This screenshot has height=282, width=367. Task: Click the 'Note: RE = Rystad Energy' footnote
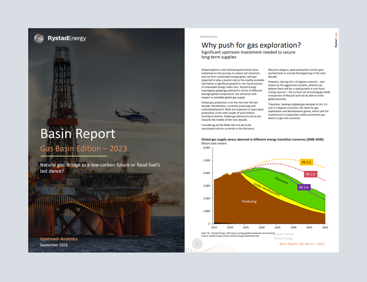pos(238,233)
